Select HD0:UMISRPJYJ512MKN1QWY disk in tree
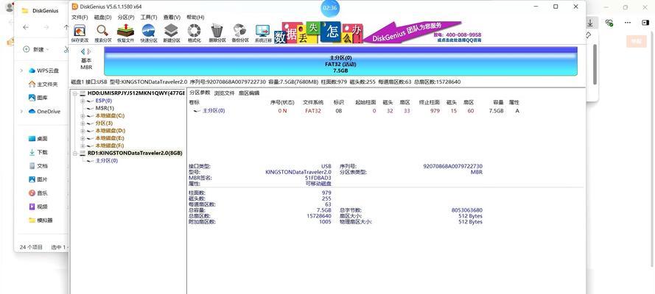The image size is (655, 294). [x=136, y=93]
